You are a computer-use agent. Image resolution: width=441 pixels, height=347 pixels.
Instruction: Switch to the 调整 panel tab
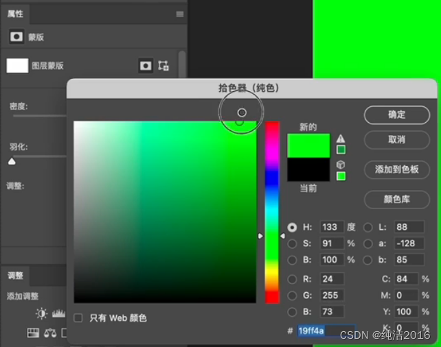click(x=15, y=276)
